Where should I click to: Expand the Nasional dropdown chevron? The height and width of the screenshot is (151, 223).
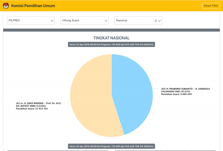pyautogui.click(x=159, y=21)
